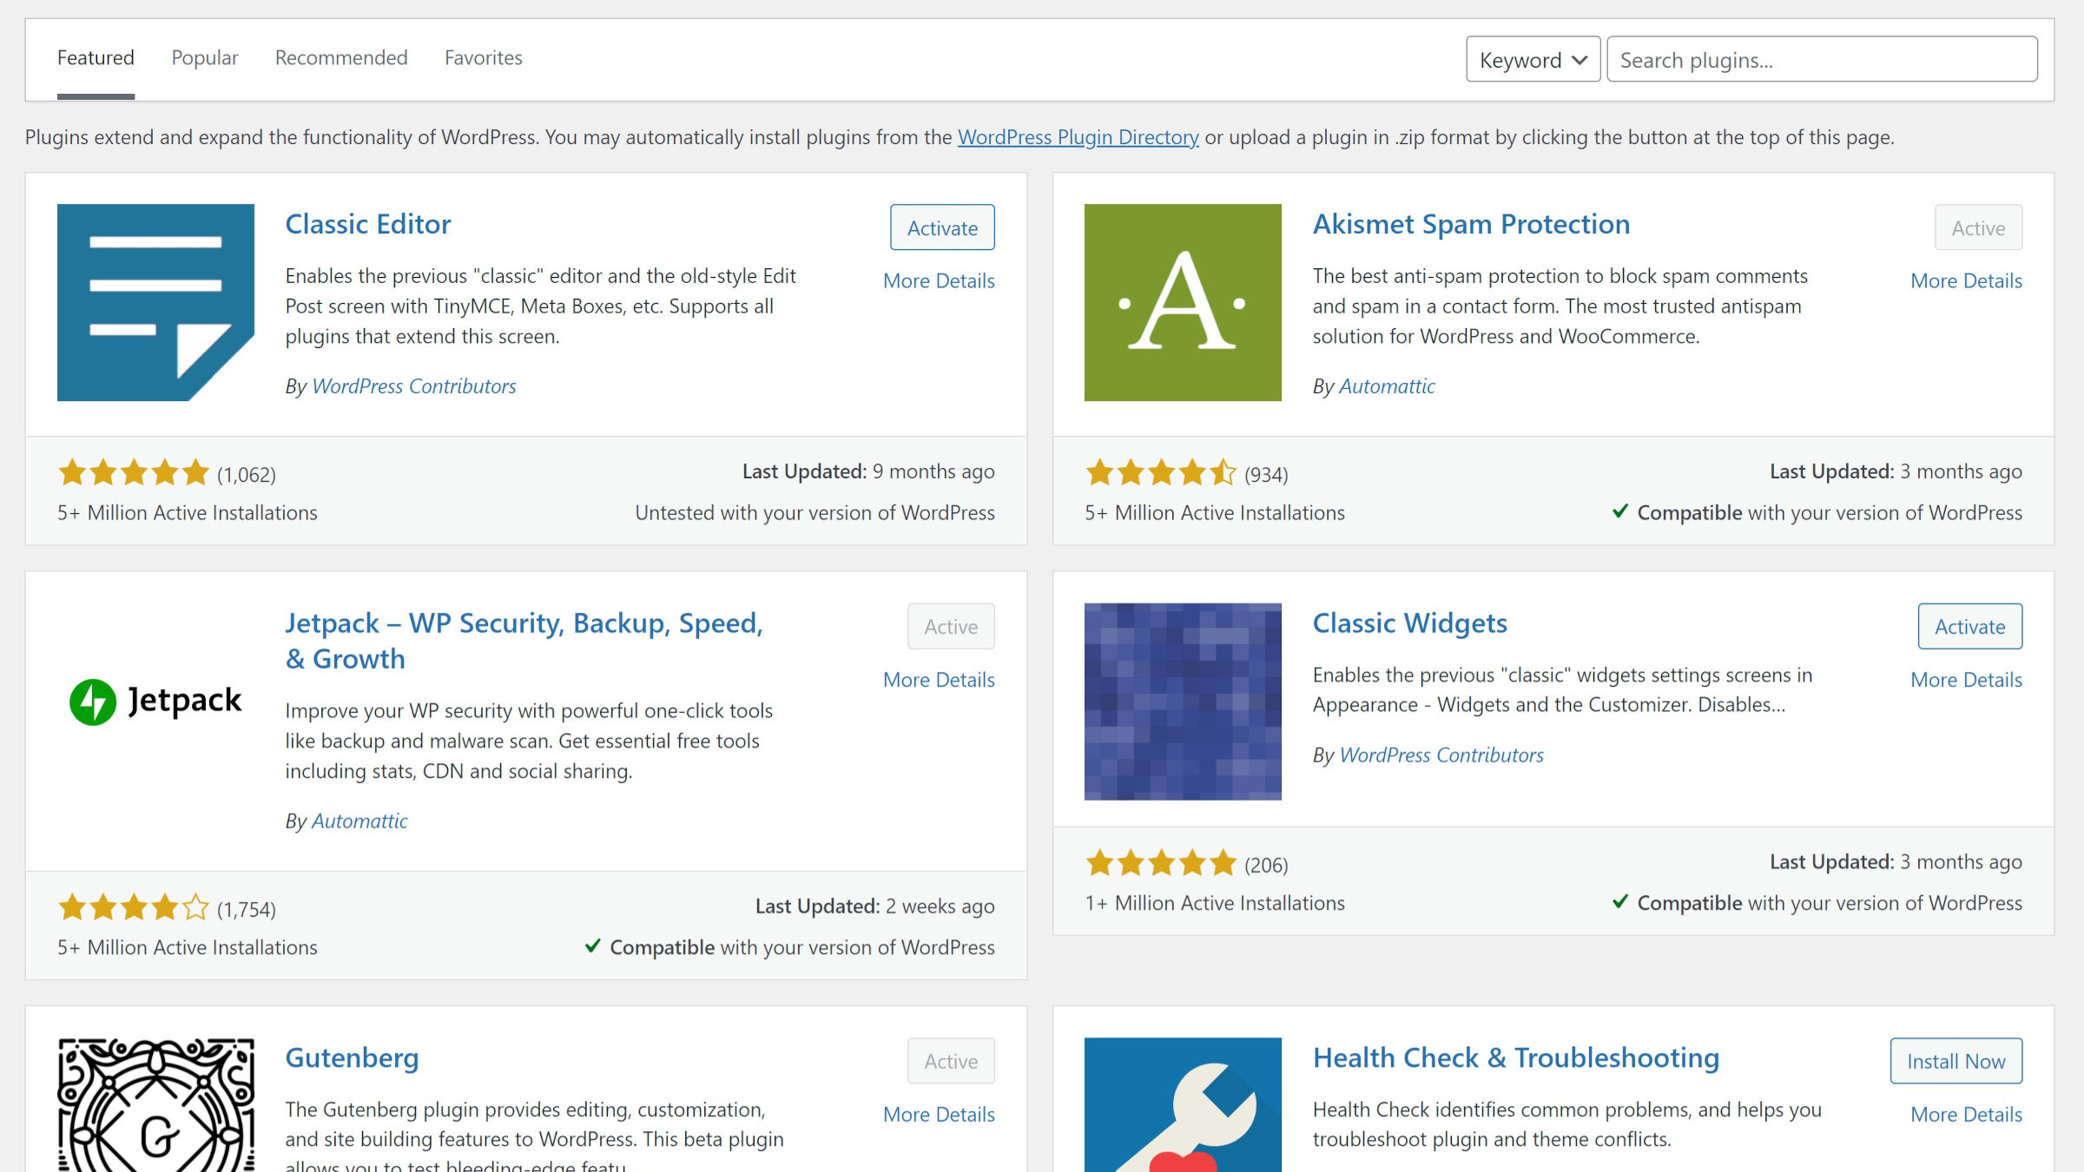The image size is (2084, 1172).
Task: Click the Classic Widgets star rating
Action: point(1161,864)
